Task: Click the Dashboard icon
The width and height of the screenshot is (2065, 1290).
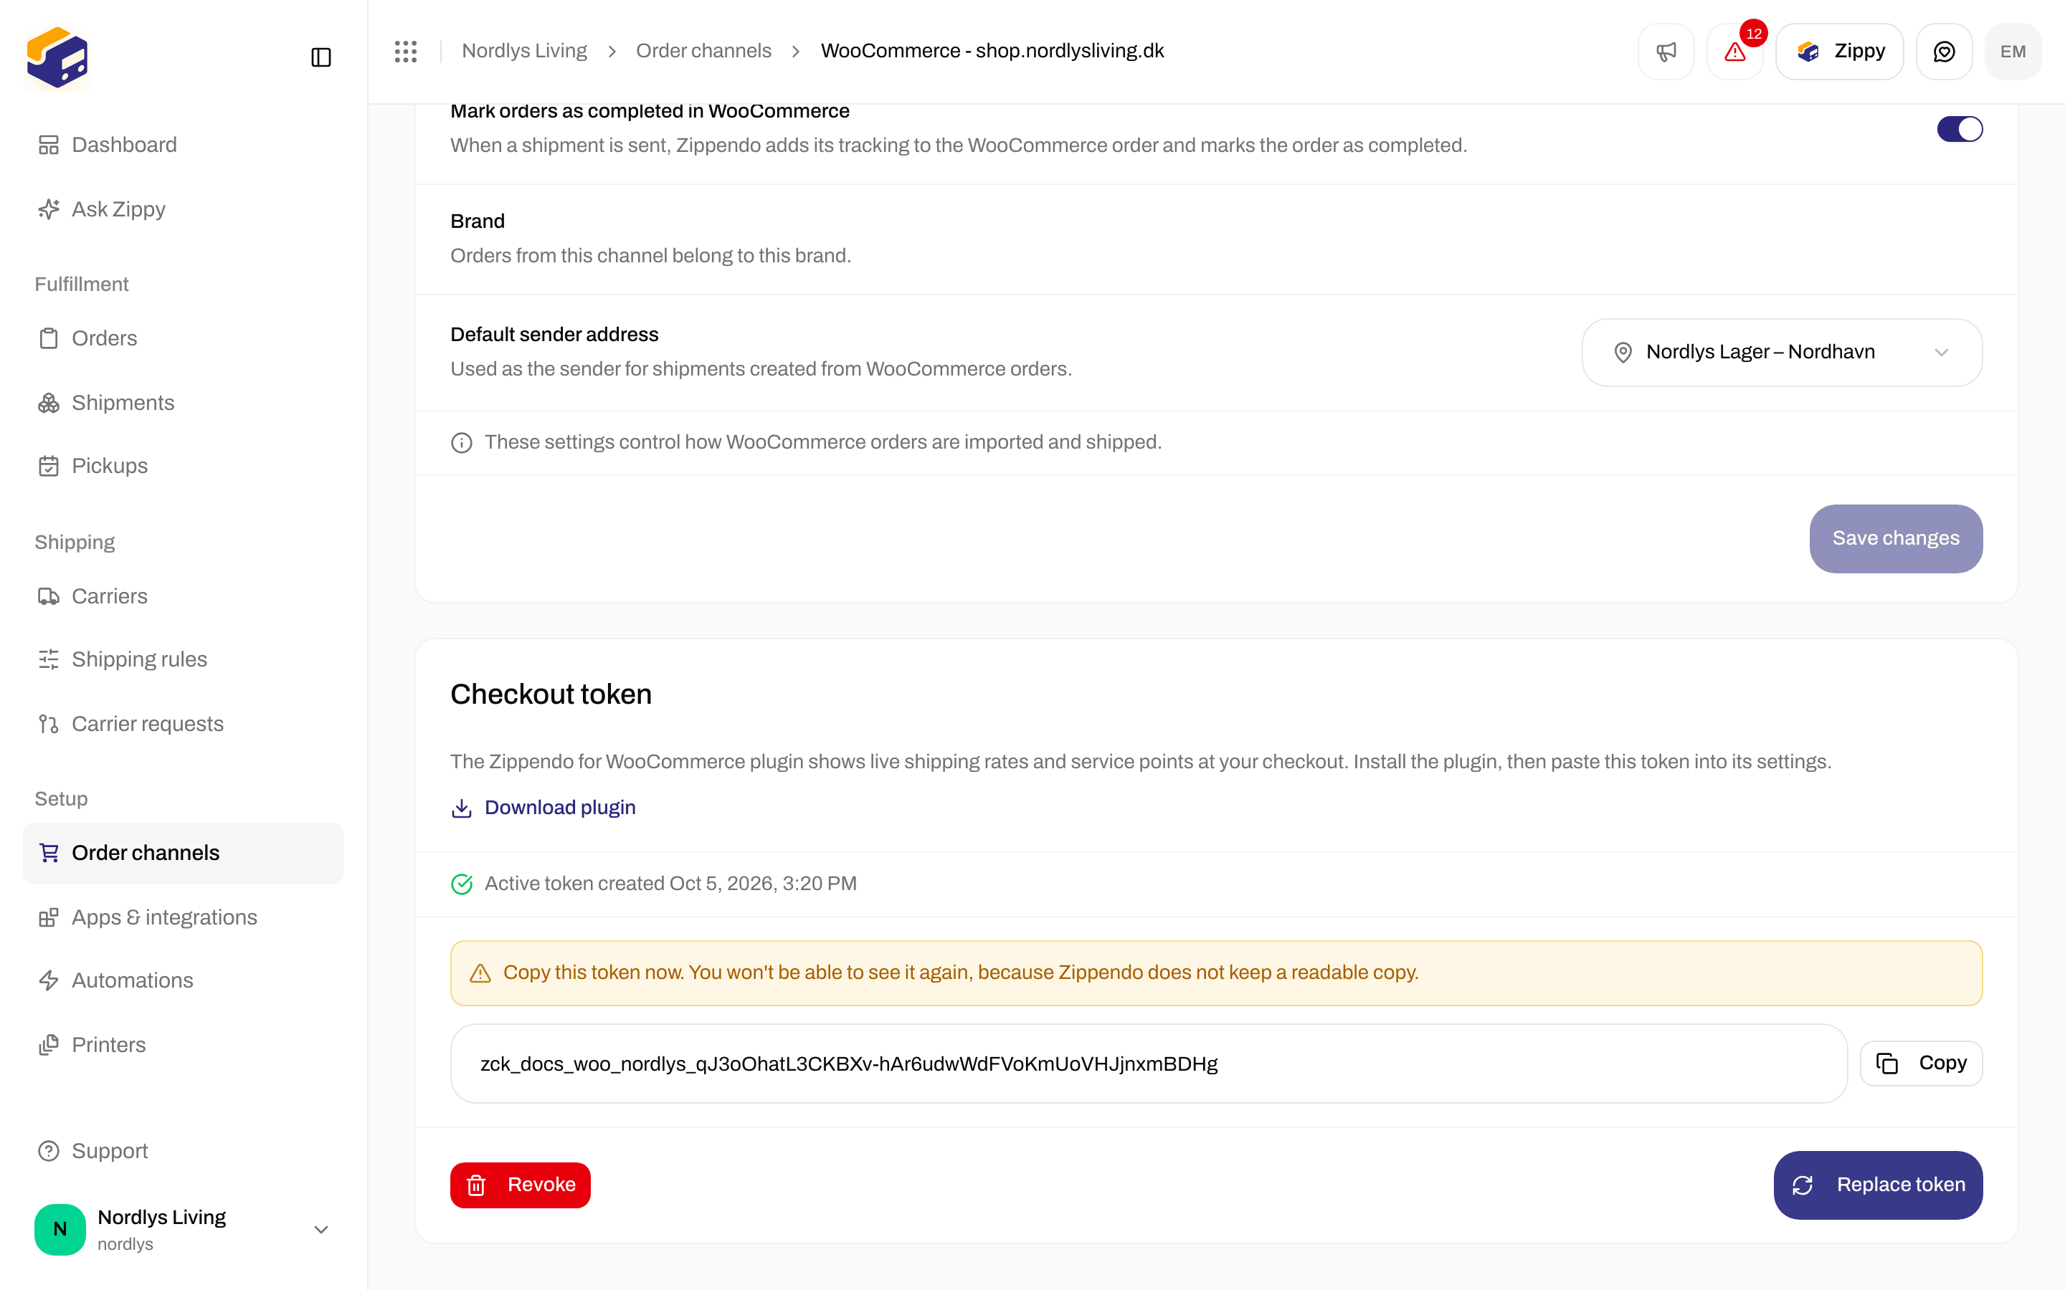Action: [x=49, y=145]
